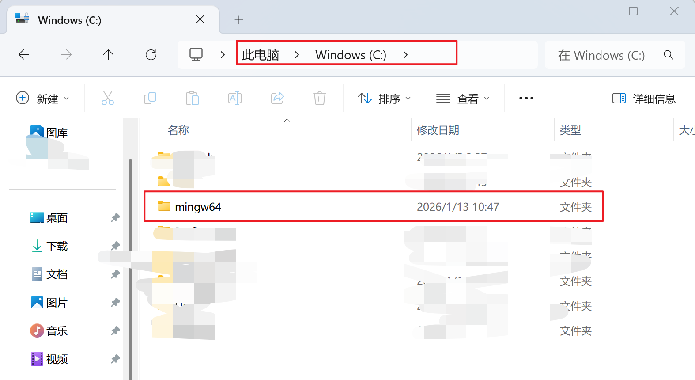Go up one folder level

[x=108, y=55]
